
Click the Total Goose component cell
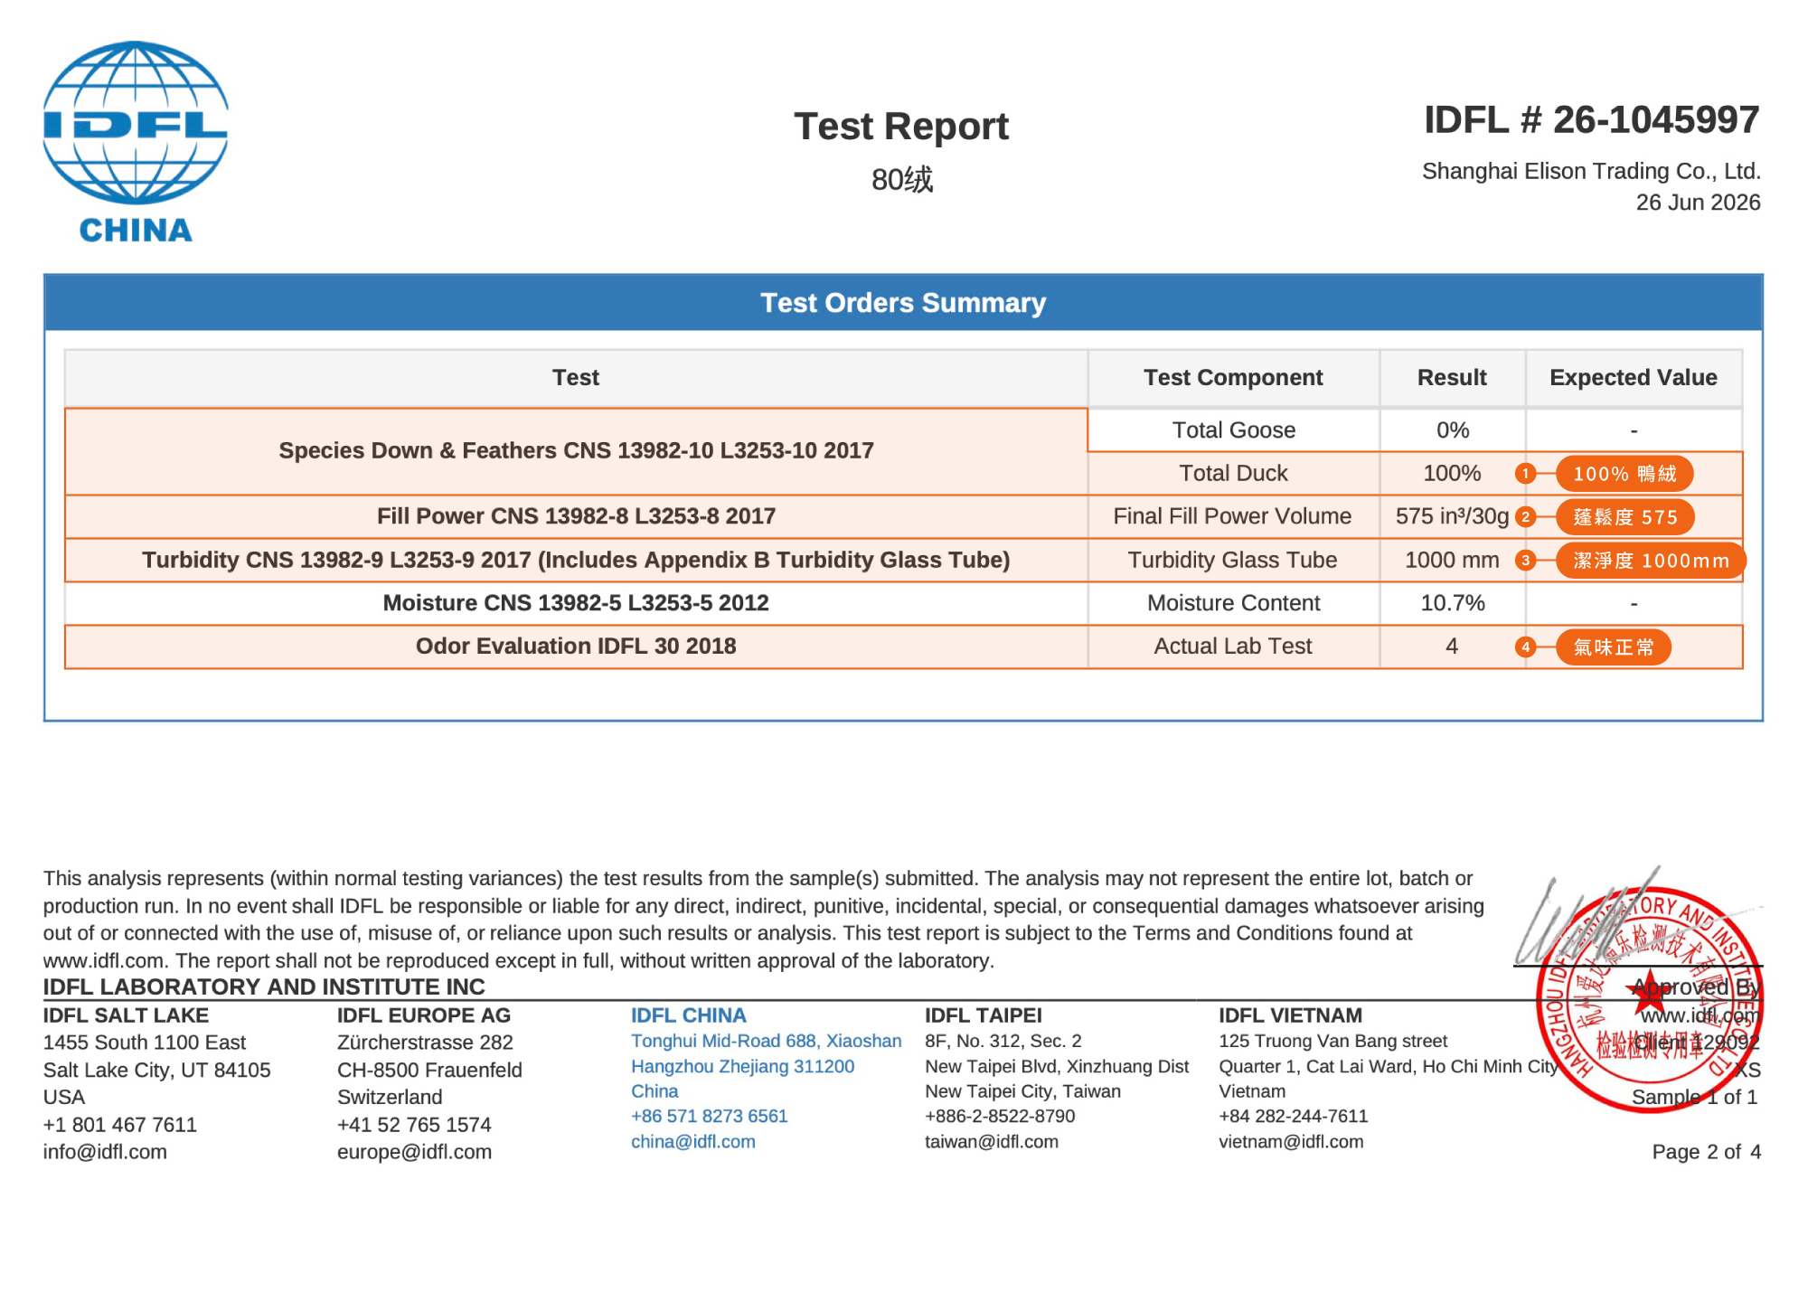pyautogui.click(x=1233, y=429)
